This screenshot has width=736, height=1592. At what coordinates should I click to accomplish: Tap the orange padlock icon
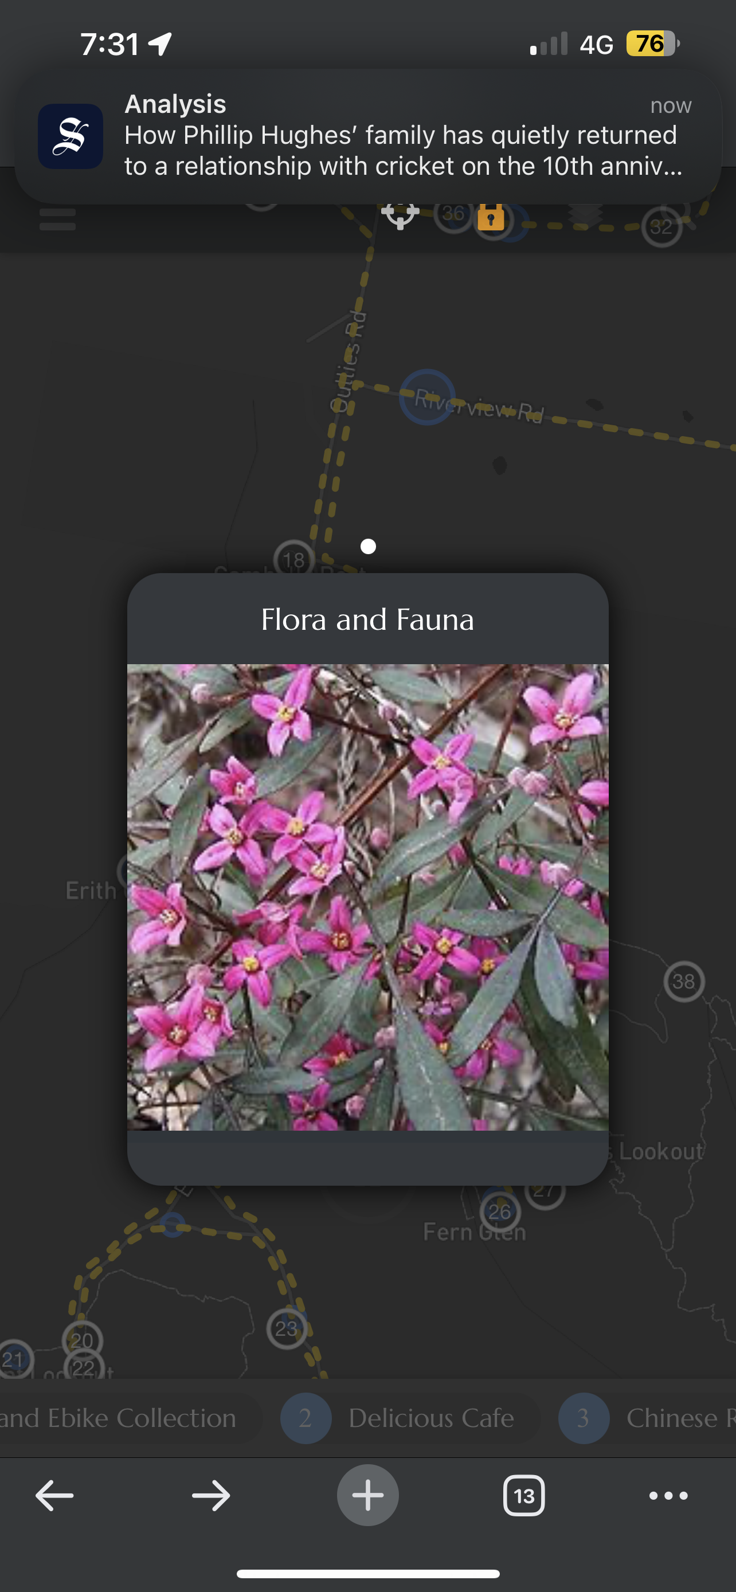pyautogui.click(x=491, y=216)
